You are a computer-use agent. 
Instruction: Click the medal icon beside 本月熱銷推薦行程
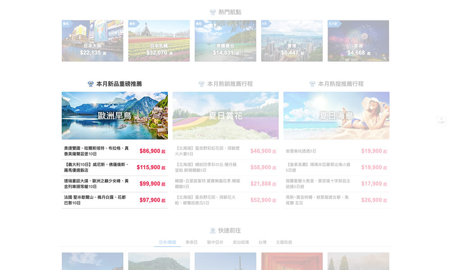[202, 84]
